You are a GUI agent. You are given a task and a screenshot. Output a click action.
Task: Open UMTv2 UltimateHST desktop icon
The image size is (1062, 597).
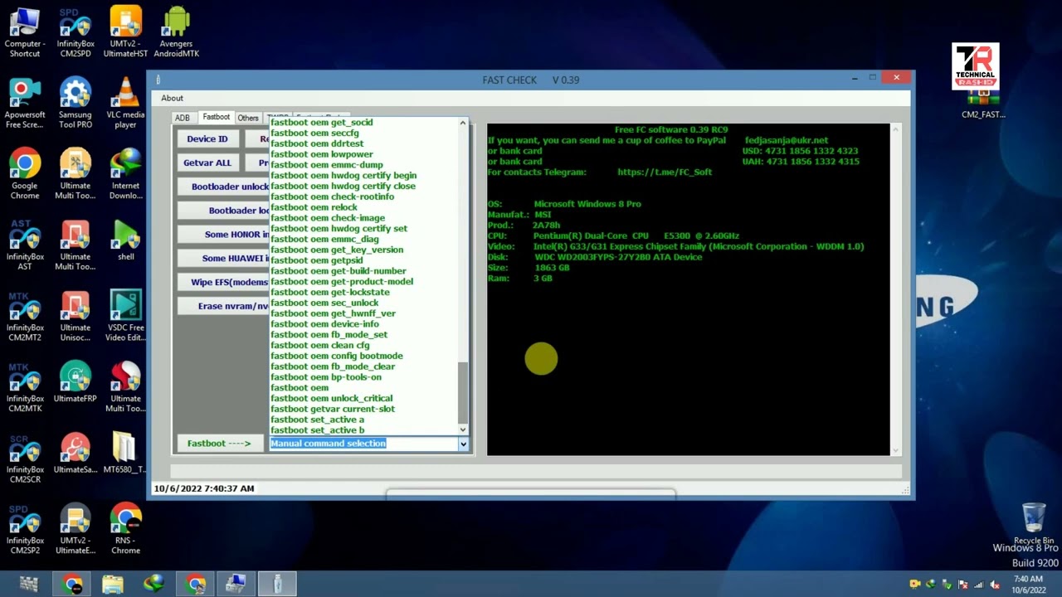125,33
